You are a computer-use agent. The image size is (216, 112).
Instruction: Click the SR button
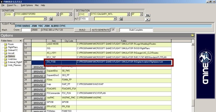[x=113, y=30]
